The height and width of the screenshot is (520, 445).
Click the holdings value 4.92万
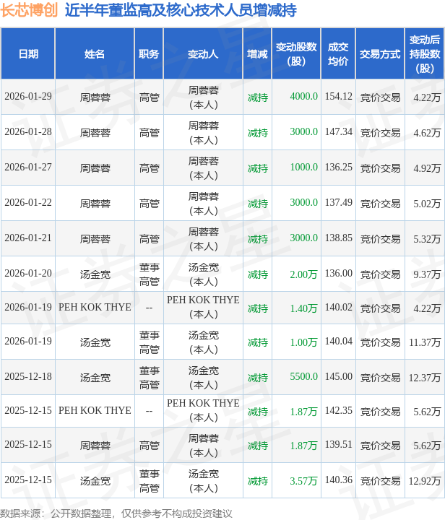[x=427, y=168]
